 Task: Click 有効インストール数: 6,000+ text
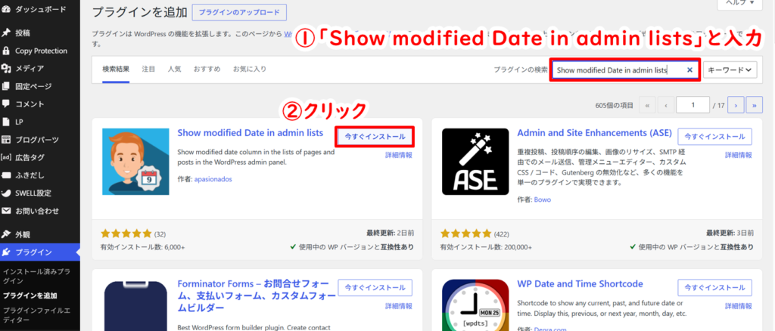[x=143, y=247]
